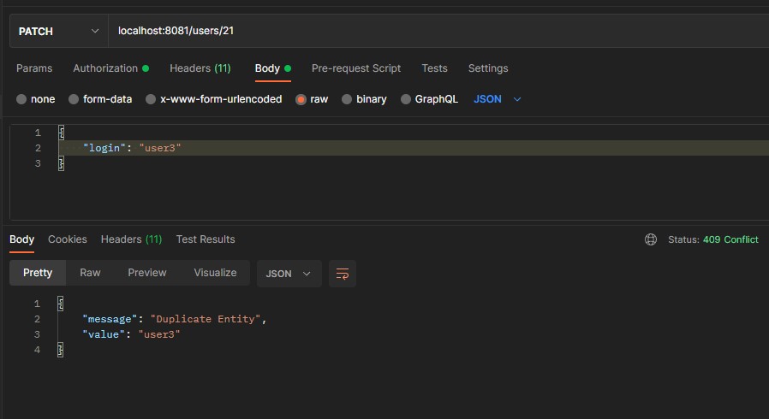Switch response view to Pretty

click(38, 273)
